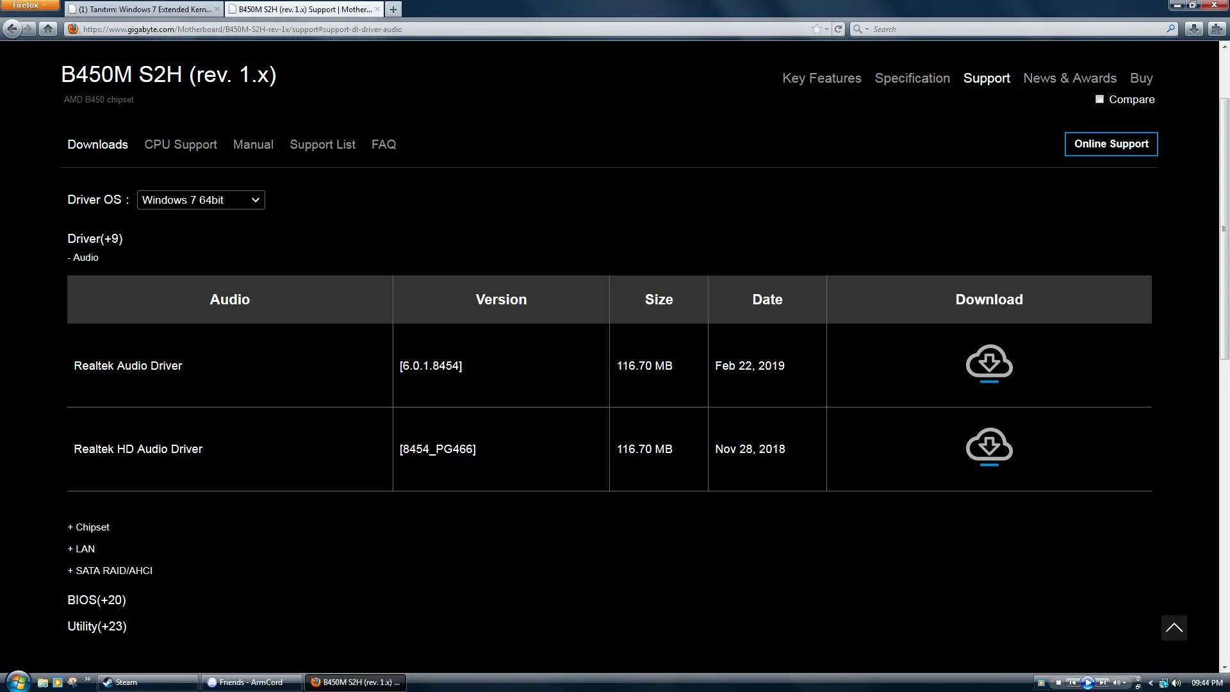Switch to the Support List tab
The image size is (1230, 692).
point(322,145)
